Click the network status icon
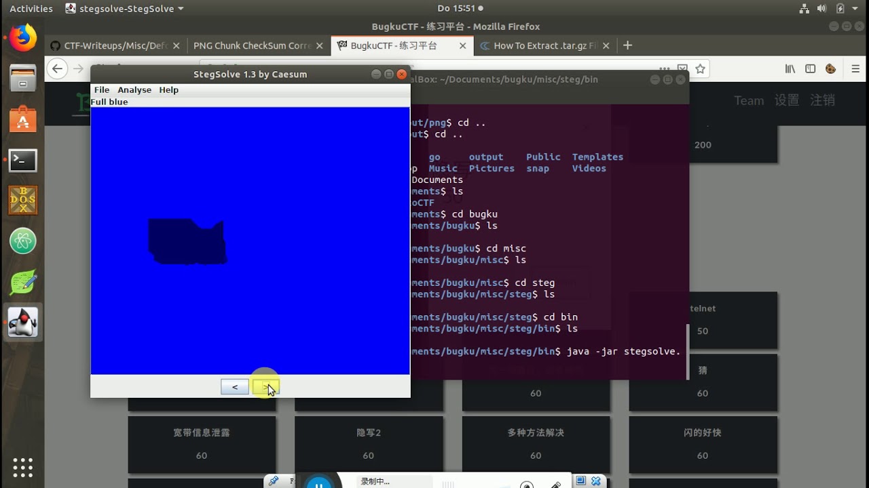869x488 pixels. click(805, 9)
